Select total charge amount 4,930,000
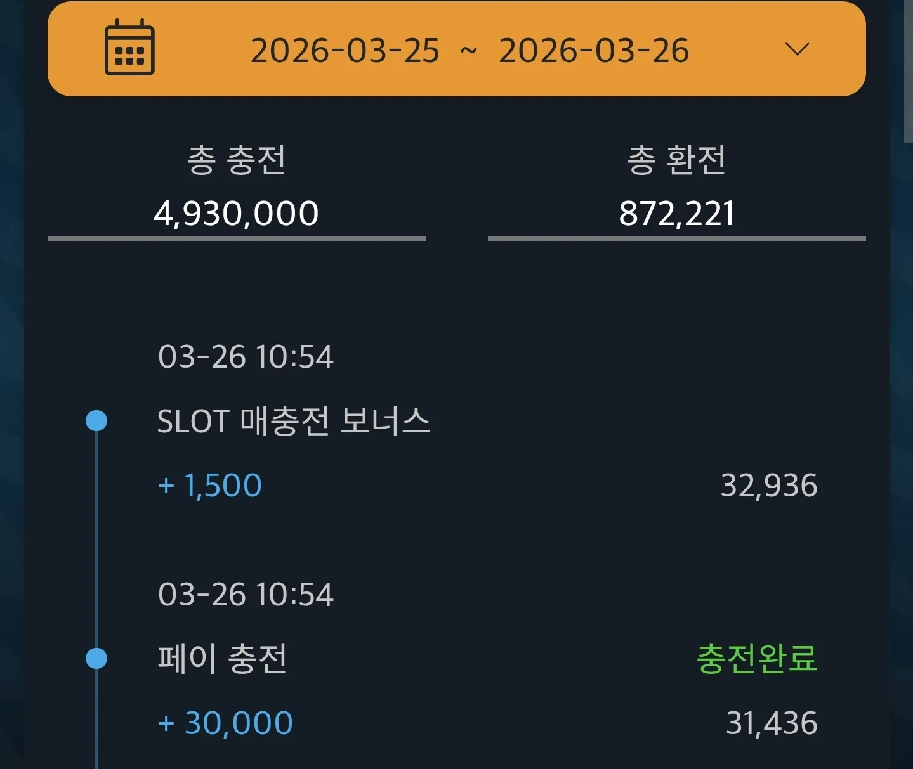The image size is (913, 769). (236, 213)
